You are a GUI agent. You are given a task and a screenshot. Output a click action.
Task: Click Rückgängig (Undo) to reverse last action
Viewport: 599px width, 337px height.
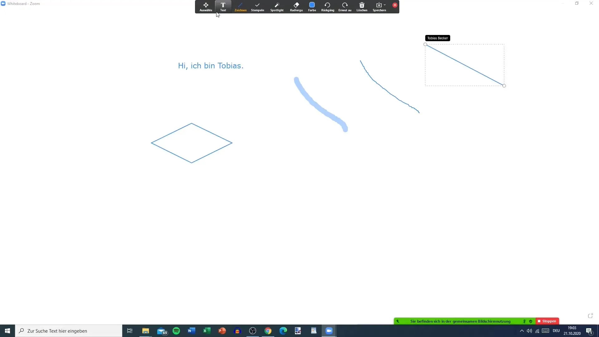click(x=328, y=6)
